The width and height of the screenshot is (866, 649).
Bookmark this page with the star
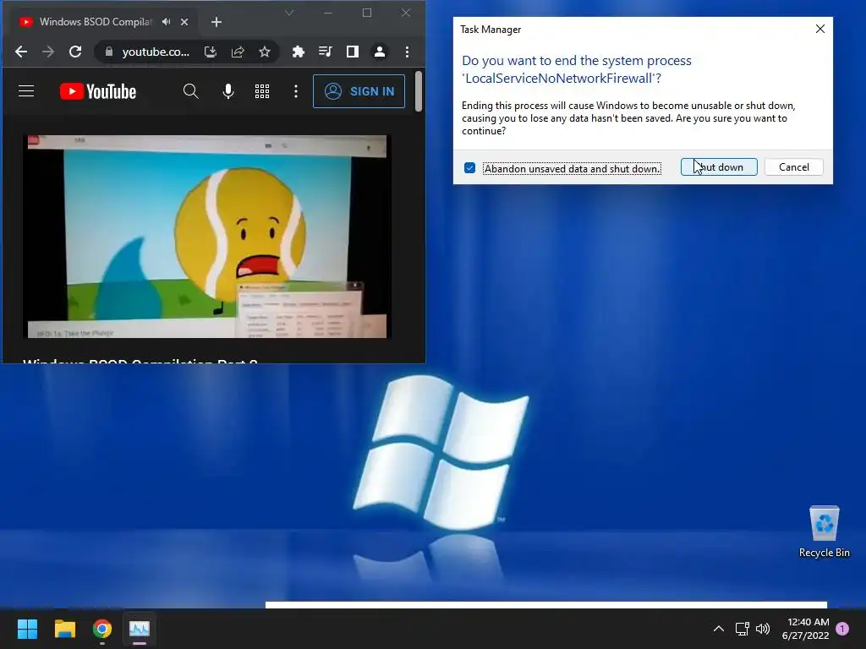point(265,52)
